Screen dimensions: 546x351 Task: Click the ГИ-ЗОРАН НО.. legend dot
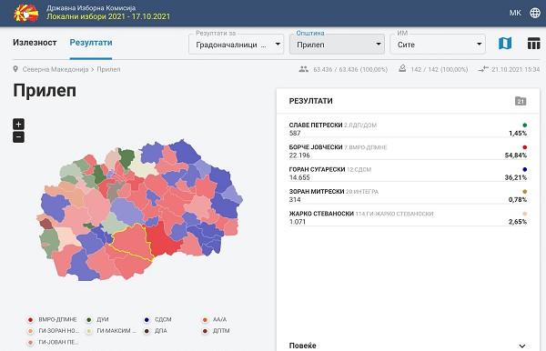click(31, 331)
